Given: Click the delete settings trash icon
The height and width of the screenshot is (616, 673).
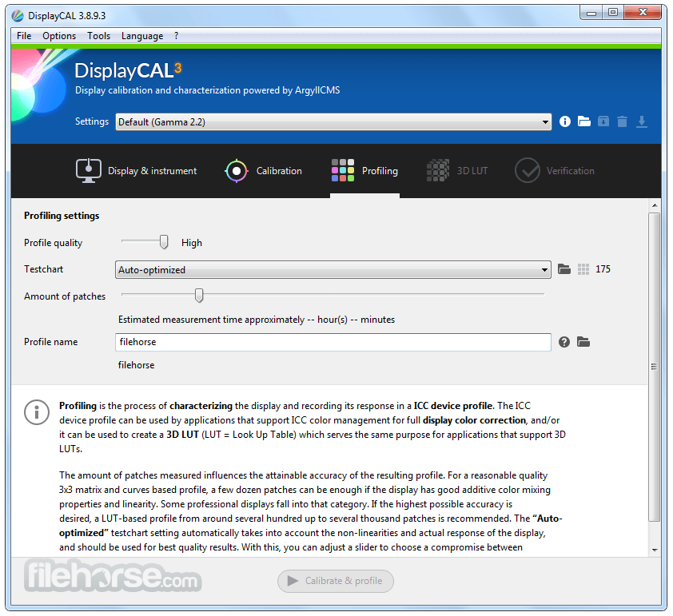Looking at the screenshot, I should pyautogui.click(x=622, y=121).
